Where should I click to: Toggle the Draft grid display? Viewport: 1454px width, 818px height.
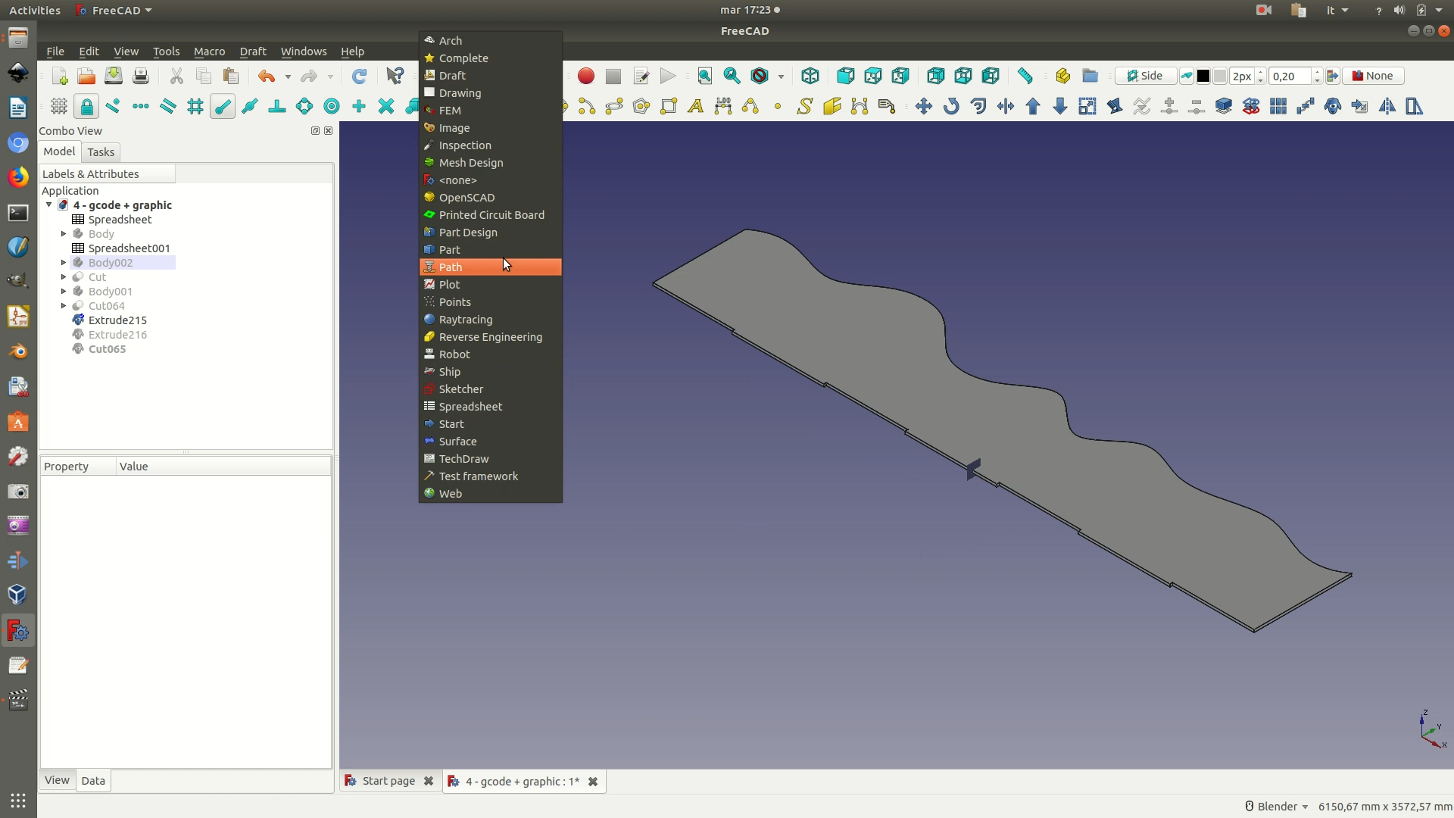pyautogui.click(x=59, y=106)
